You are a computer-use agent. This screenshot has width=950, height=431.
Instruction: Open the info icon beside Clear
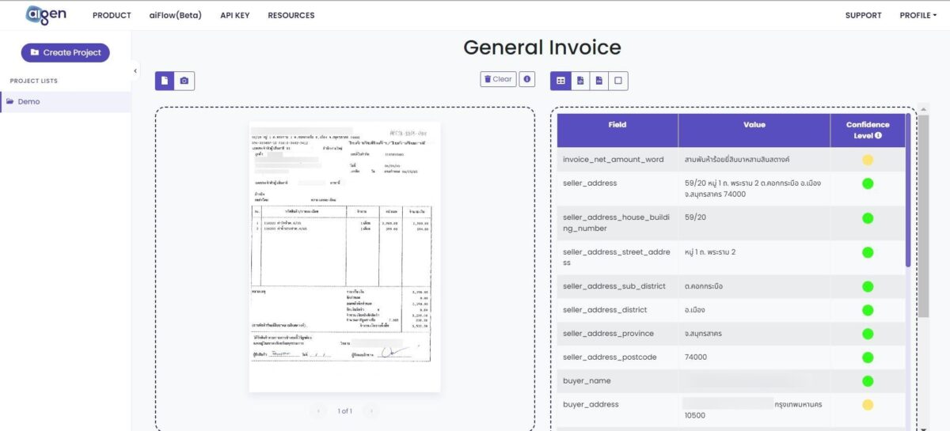527,79
